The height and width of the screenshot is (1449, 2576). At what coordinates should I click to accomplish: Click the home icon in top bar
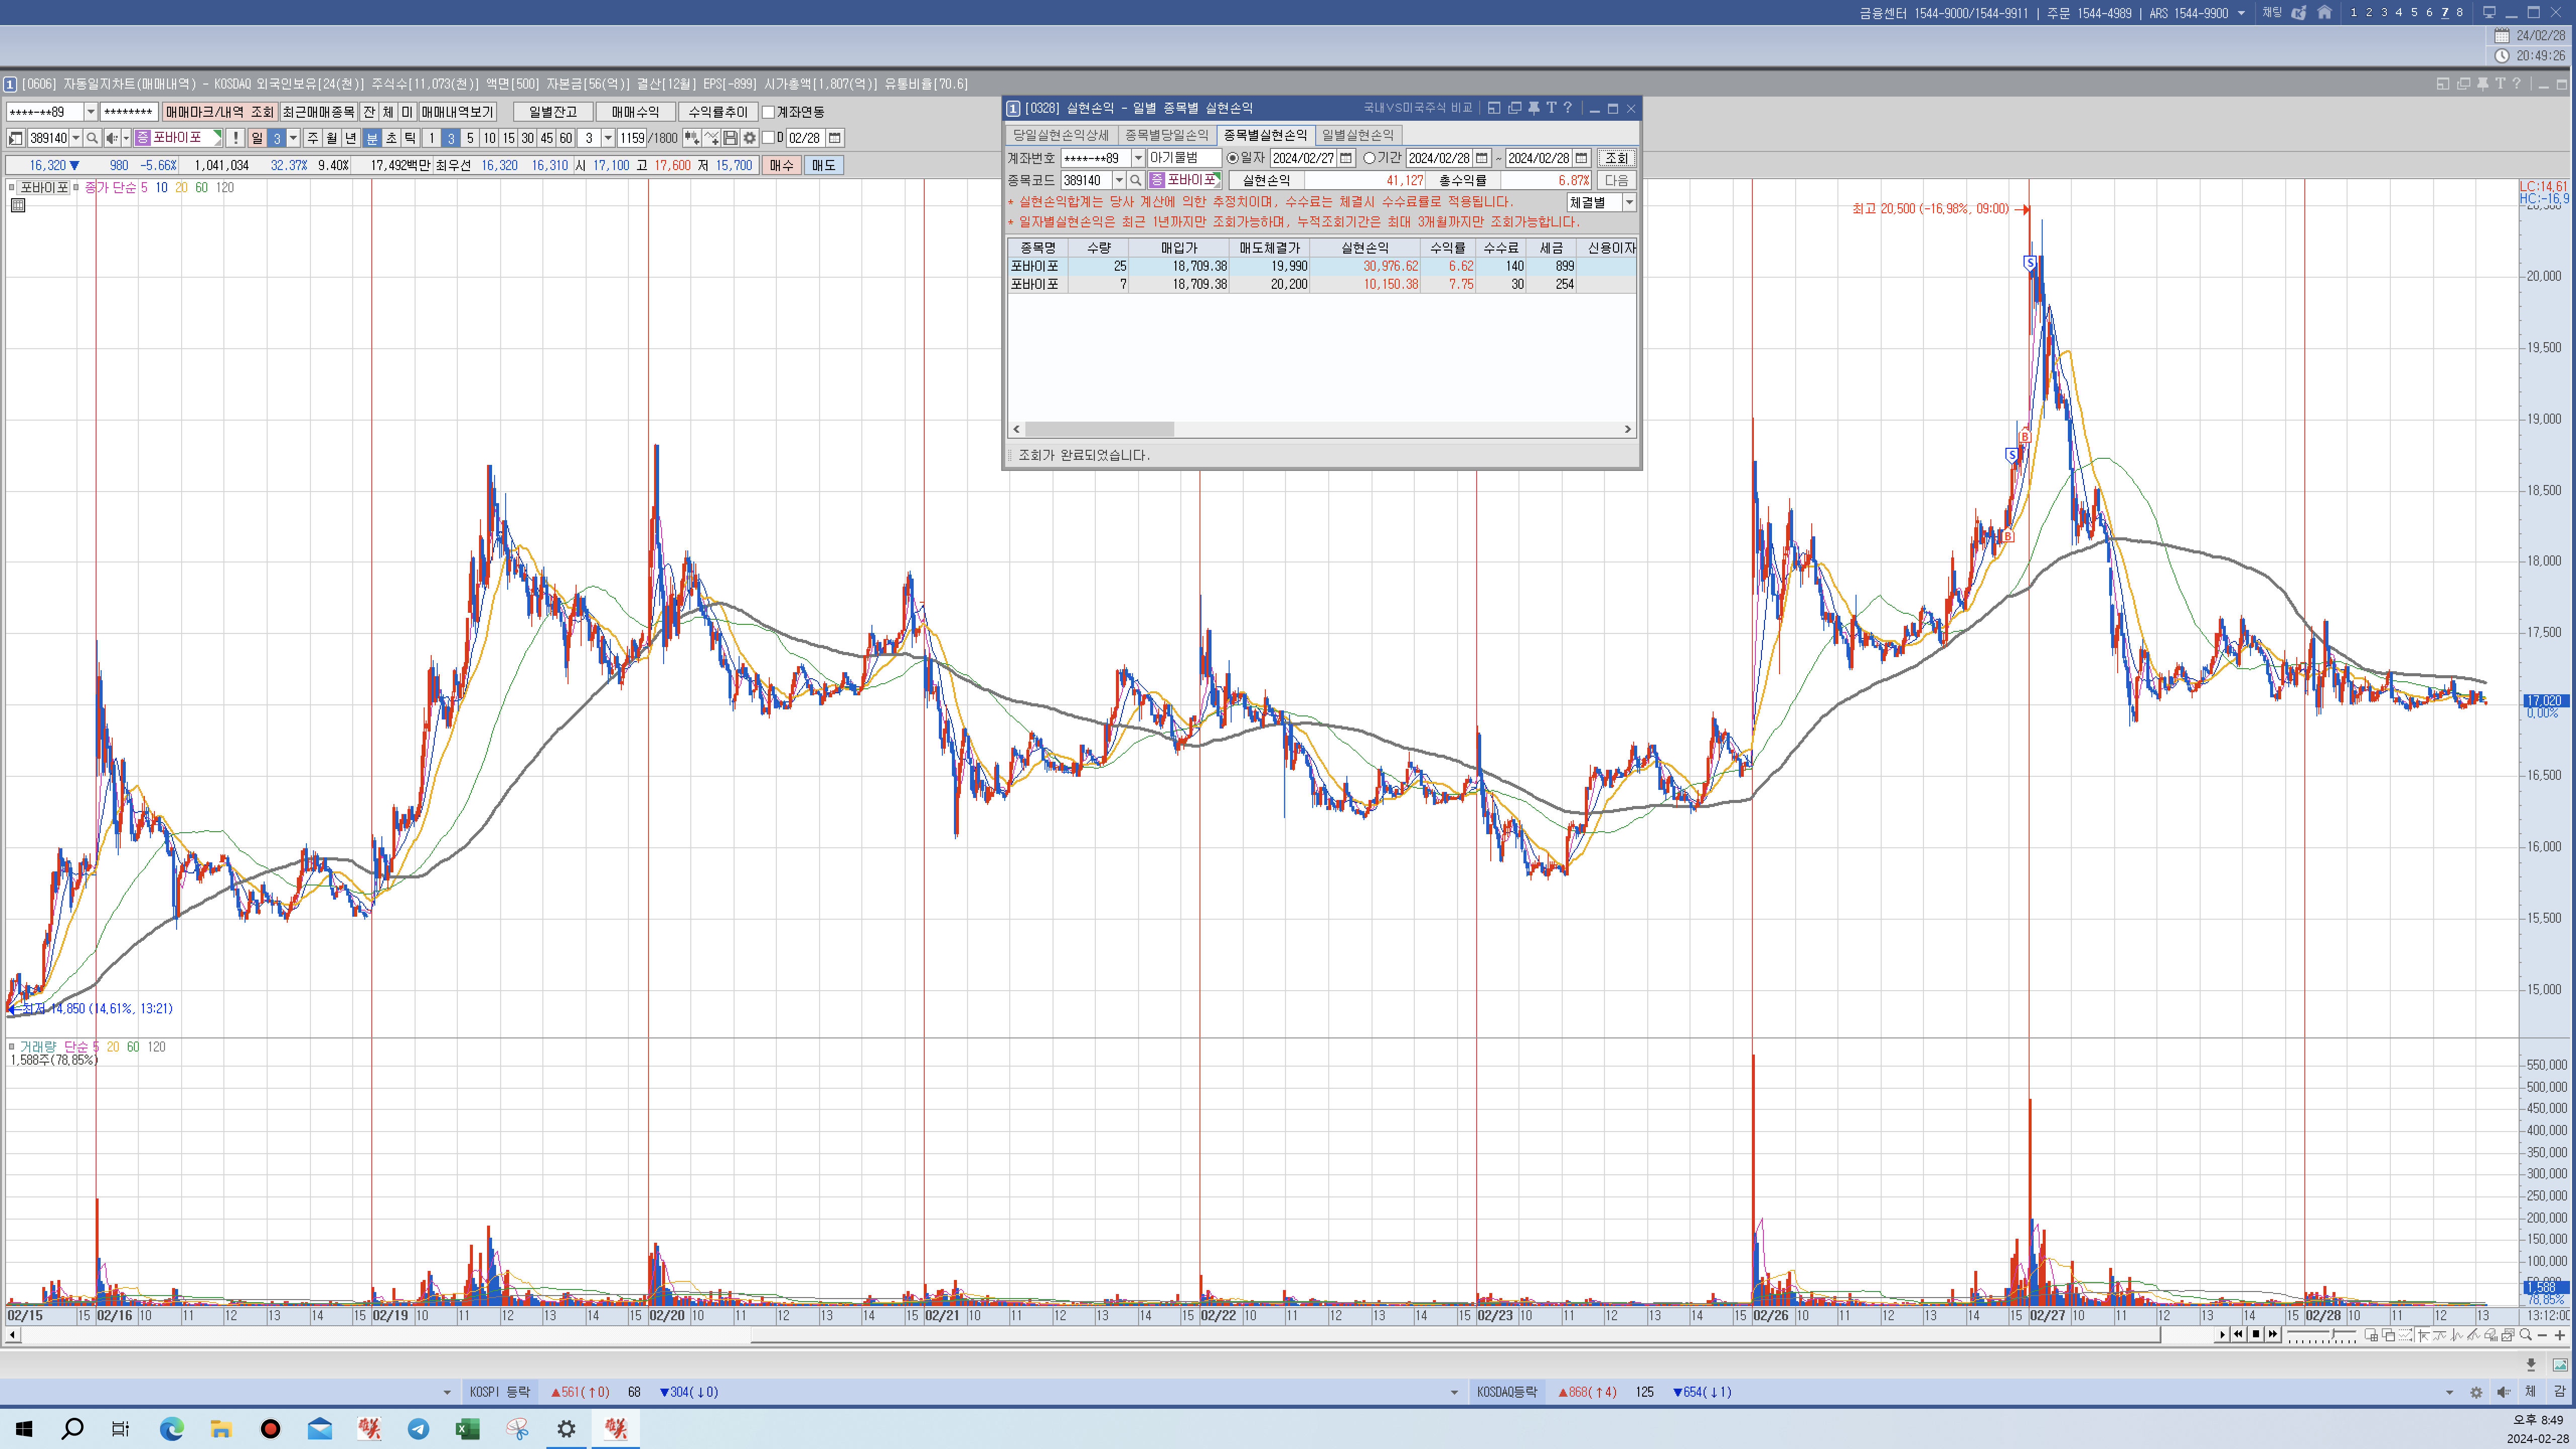click(2324, 13)
